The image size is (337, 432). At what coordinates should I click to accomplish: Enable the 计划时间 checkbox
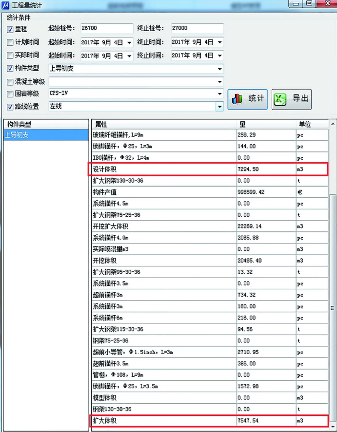(10, 42)
